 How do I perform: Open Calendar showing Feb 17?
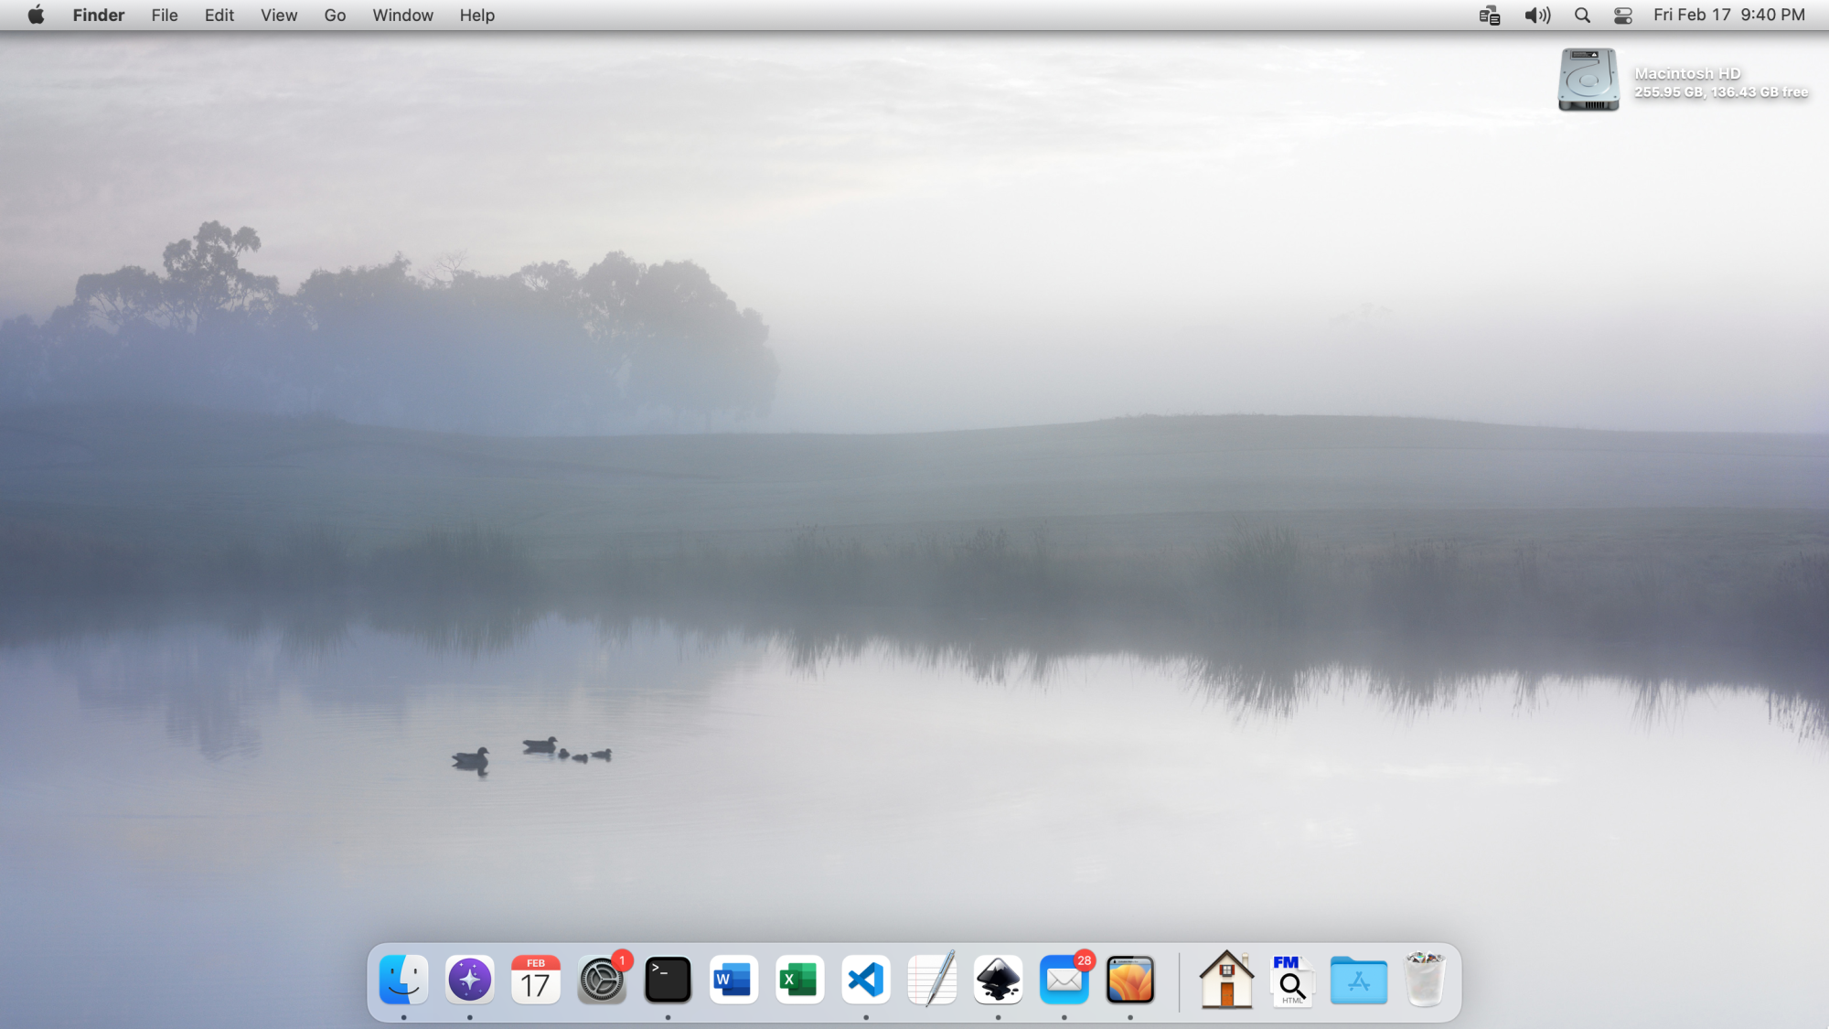(x=536, y=981)
